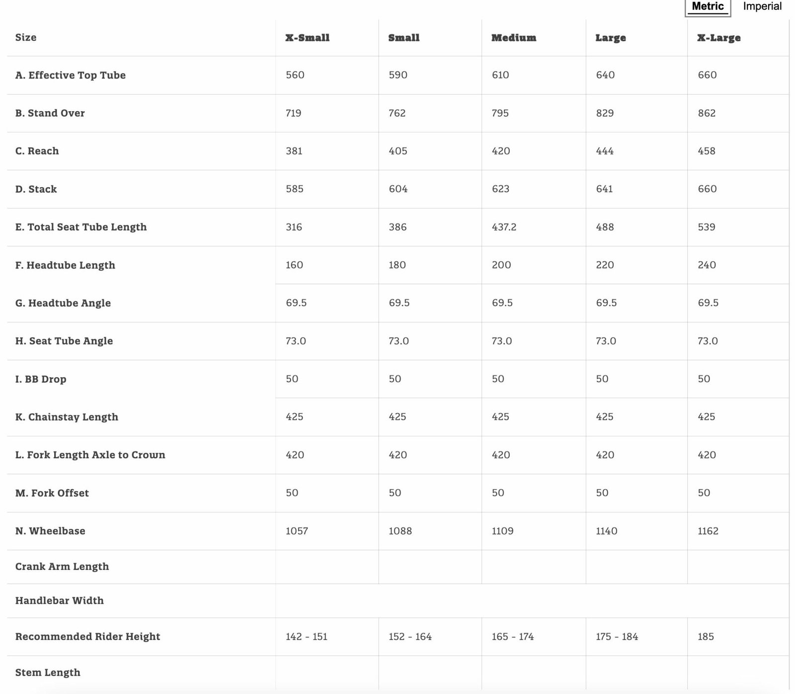The height and width of the screenshot is (694, 795).
Task: Select the Medium seat tube value 437.2
Action: pyautogui.click(x=504, y=227)
